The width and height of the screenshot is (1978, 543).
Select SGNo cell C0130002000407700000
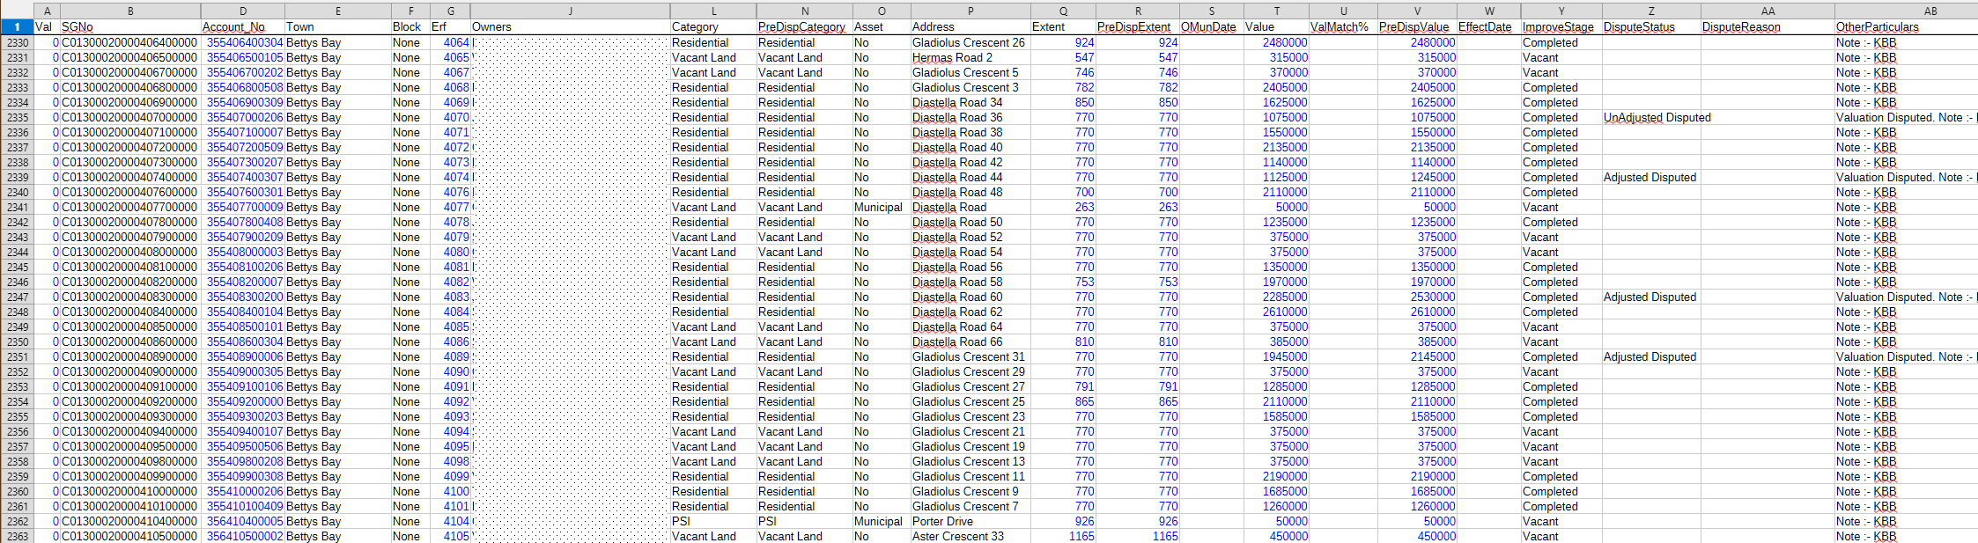tap(129, 207)
